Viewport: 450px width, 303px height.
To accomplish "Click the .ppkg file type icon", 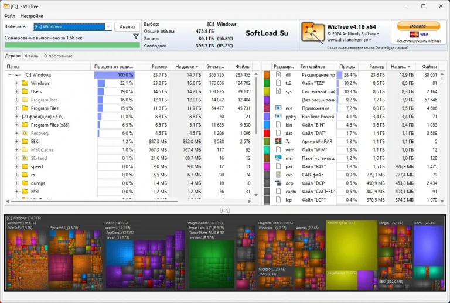I will pyautogui.click(x=278, y=117).
